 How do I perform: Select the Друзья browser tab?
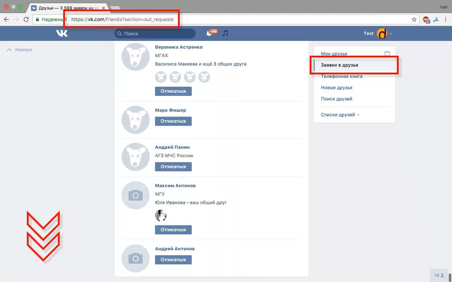68,7
